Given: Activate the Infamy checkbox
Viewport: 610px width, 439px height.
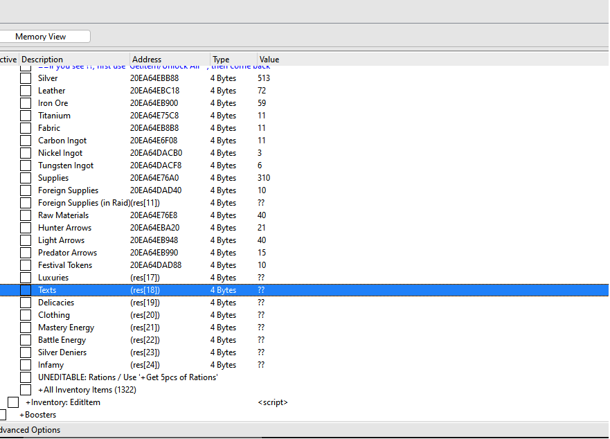Looking at the screenshot, I should click(x=26, y=364).
